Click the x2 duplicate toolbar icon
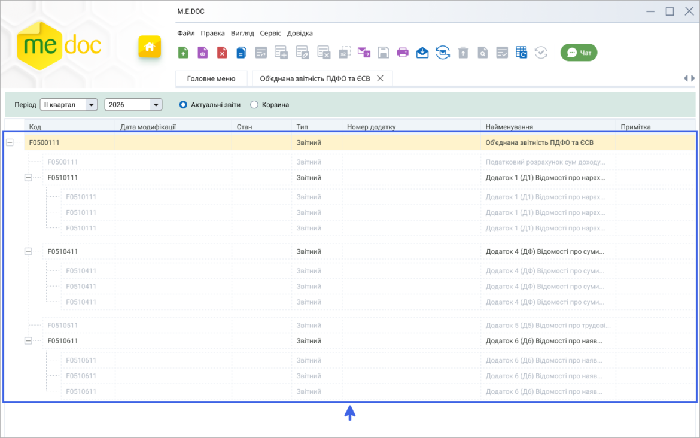Viewport: 700px width, 438px height. coord(344,53)
